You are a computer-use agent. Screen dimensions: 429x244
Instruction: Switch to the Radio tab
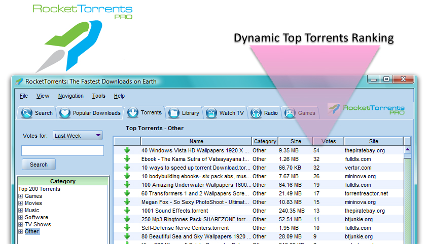264,113
